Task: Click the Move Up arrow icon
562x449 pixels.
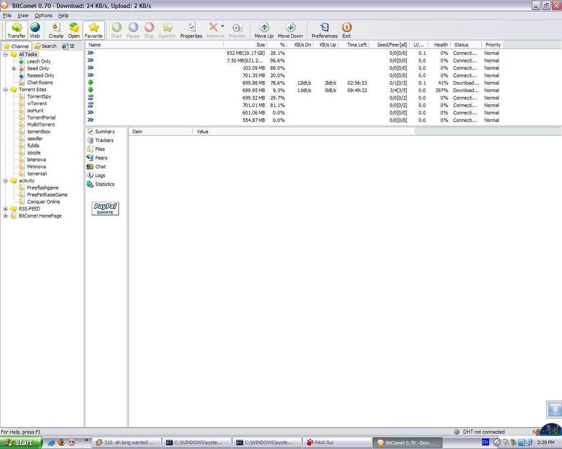Action: pos(264,27)
